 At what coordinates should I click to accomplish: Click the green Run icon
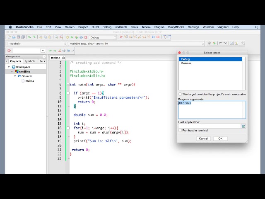click(72, 37)
